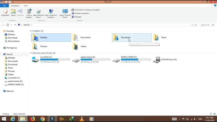Viewport: 217px width, 122px height.
Task: Select the Music folder tile
Action: (x=172, y=38)
